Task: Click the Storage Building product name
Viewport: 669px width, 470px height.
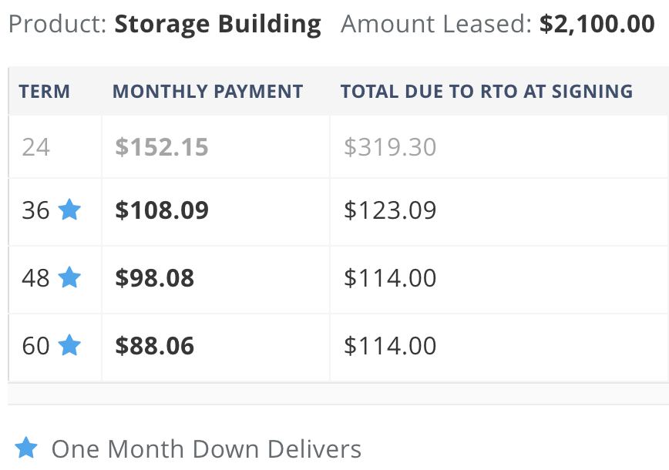Action: point(217,25)
